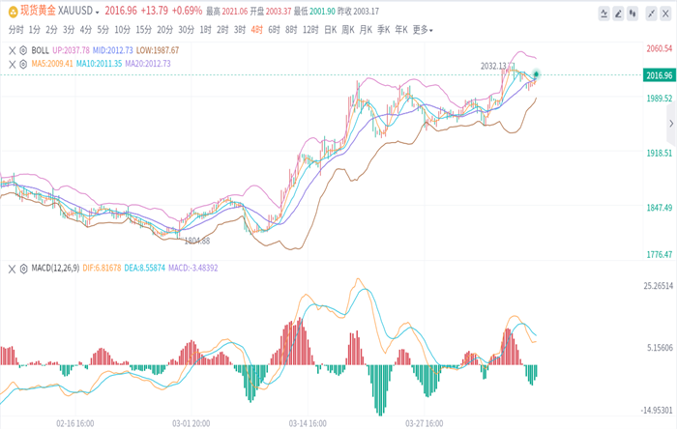Image resolution: width=677 pixels, height=429 pixels.
Task: Choose the 周K timeframe
Action: [x=348, y=30]
